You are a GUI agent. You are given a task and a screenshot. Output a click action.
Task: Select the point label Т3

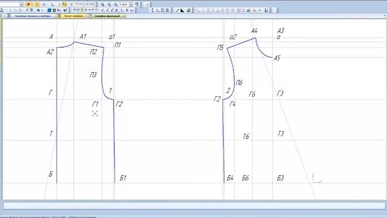pos(281,134)
